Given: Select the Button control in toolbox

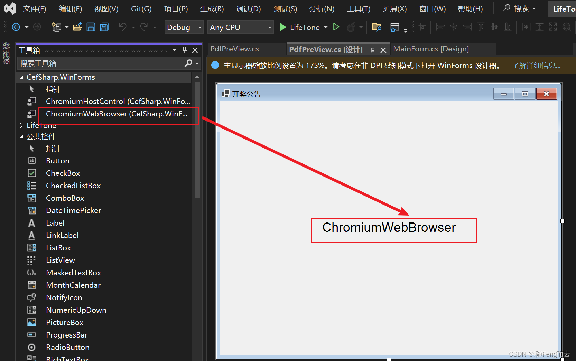Looking at the screenshot, I should 104,161.
